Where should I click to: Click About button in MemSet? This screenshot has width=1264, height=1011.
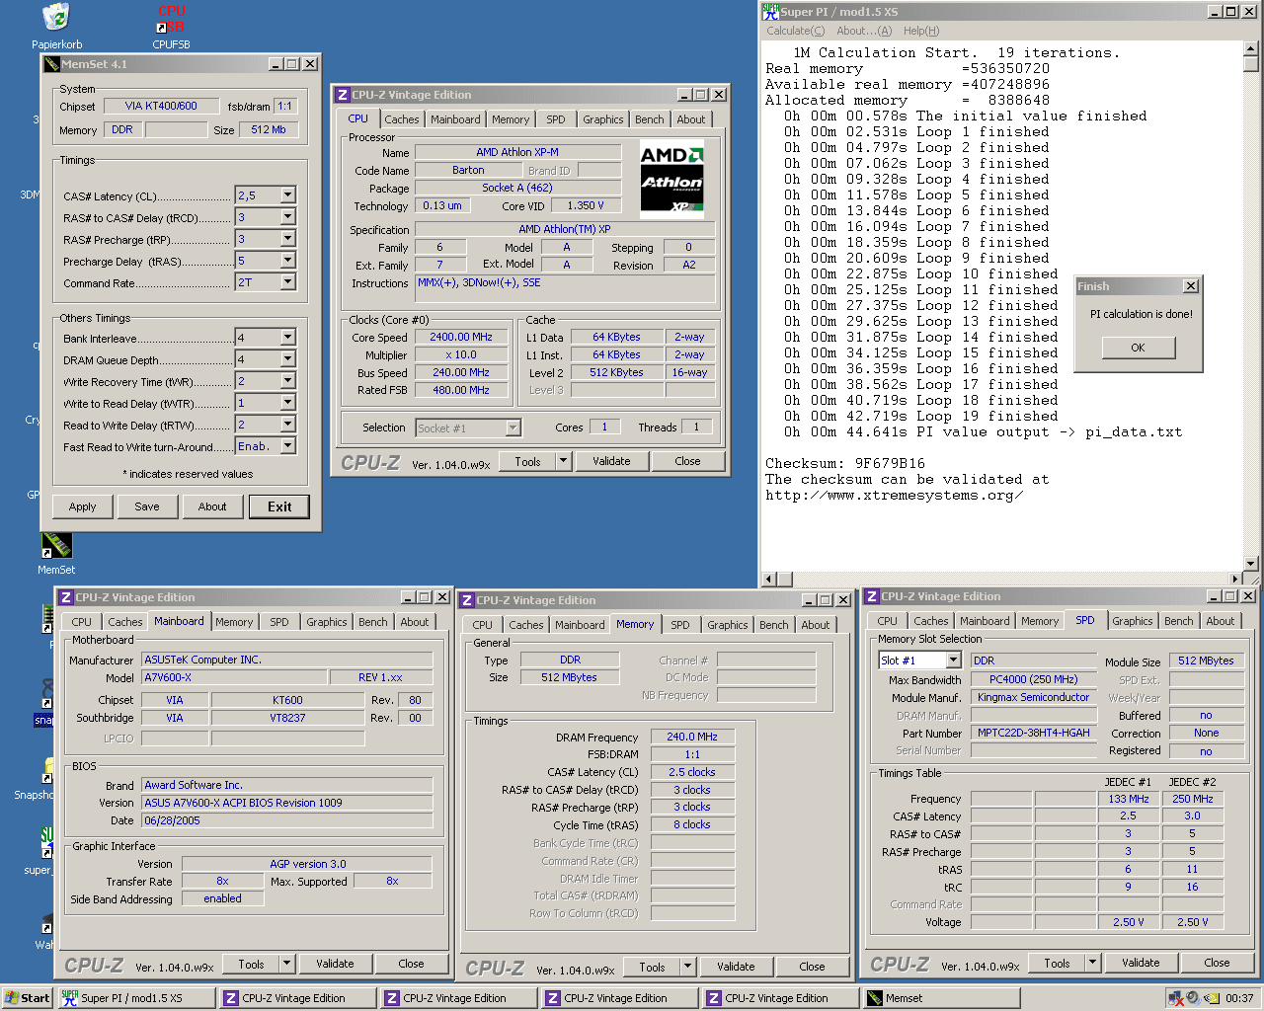212,506
